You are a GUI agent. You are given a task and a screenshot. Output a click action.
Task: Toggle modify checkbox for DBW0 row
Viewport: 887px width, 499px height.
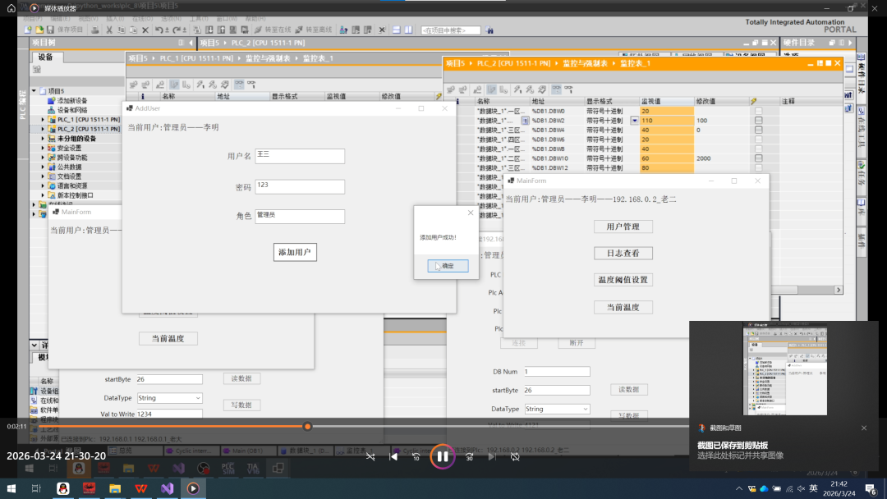click(x=759, y=111)
